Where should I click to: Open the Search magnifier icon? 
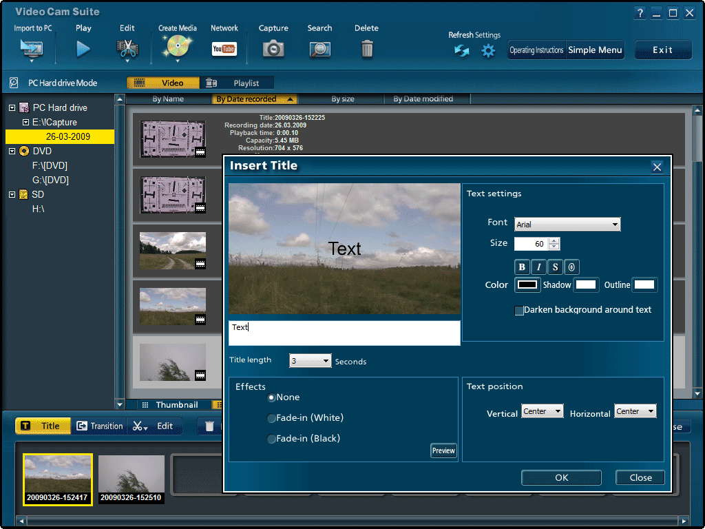click(x=319, y=49)
